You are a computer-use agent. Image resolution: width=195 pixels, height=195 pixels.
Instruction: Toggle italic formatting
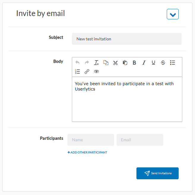click(144, 63)
